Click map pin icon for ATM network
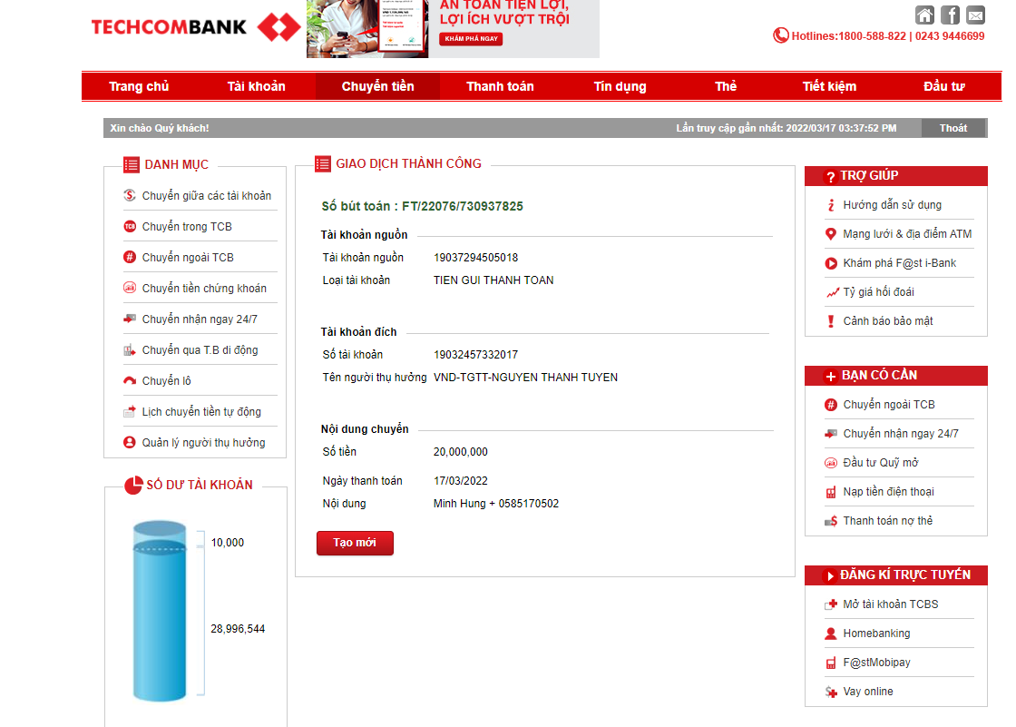The image size is (1016, 727). (831, 234)
